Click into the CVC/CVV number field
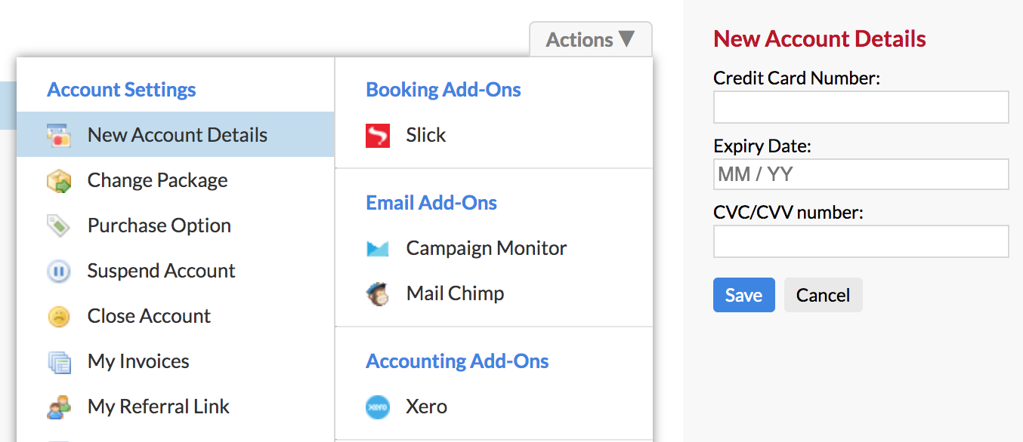The image size is (1023, 442). (x=861, y=241)
